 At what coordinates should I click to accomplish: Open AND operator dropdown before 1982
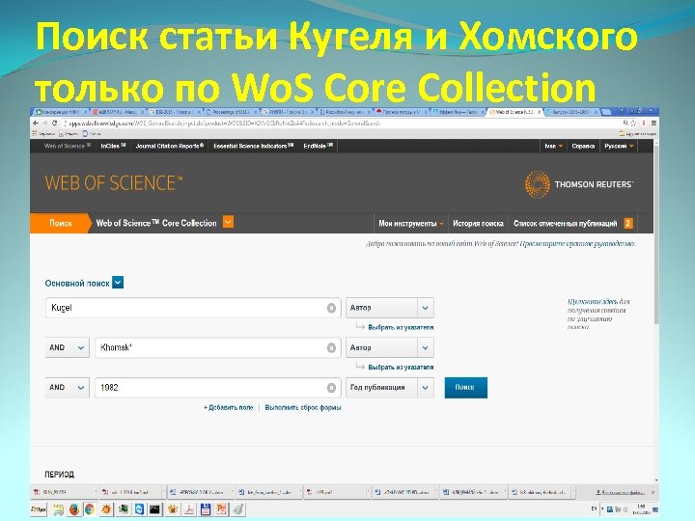pyautogui.click(x=67, y=388)
